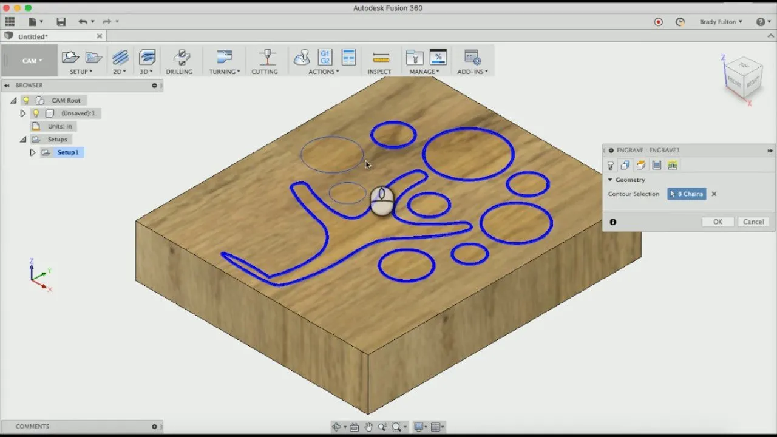Open the CAM workspace dropdown
The height and width of the screenshot is (437, 777).
(x=32, y=61)
